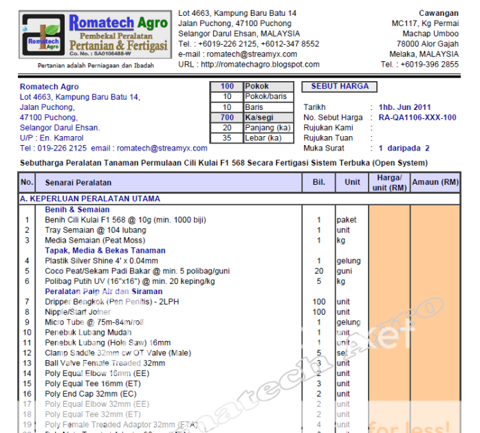Select row 'Poly Equal Tee 16mm (ET)'

pyautogui.click(x=239, y=384)
